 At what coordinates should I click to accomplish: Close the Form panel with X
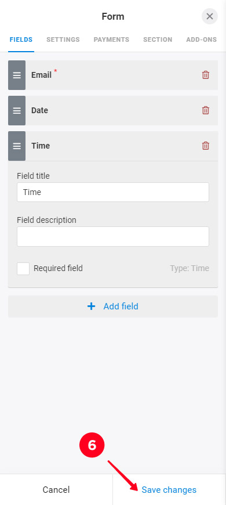(210, 16)
